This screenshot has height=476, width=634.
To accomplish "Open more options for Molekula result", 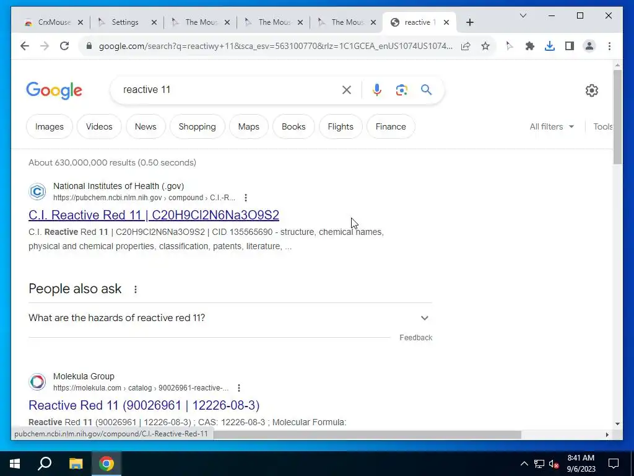I will click(239, 388).
